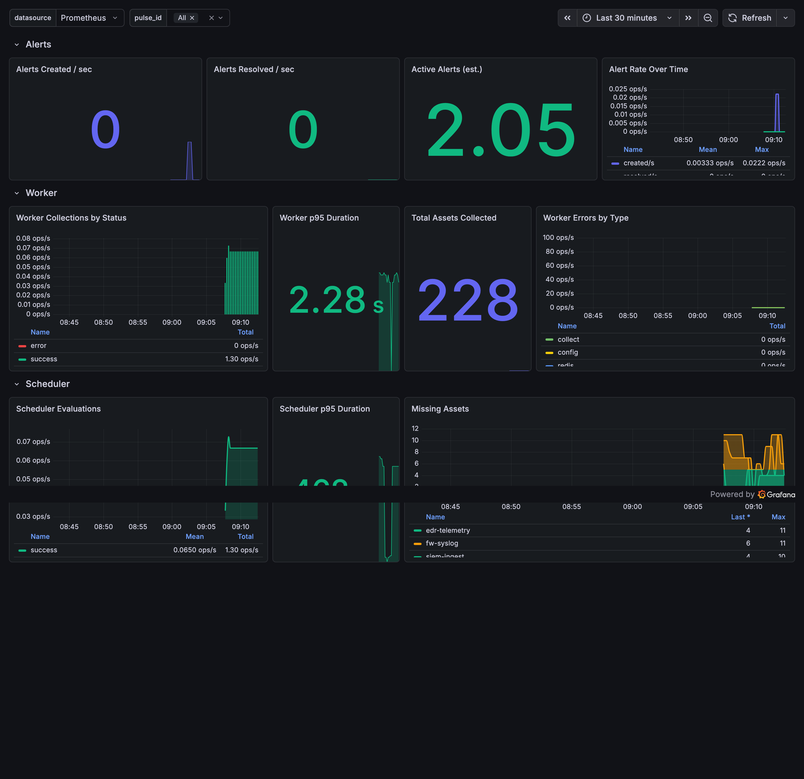Click green success swatch in Worker Collections

pos(22,360)
